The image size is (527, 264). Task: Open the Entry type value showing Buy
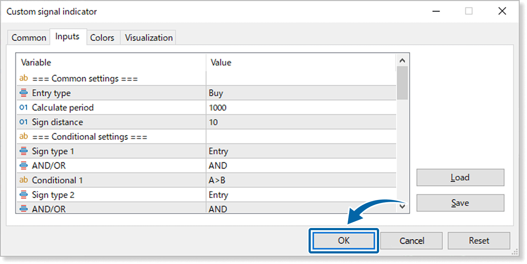click(254, 93)
